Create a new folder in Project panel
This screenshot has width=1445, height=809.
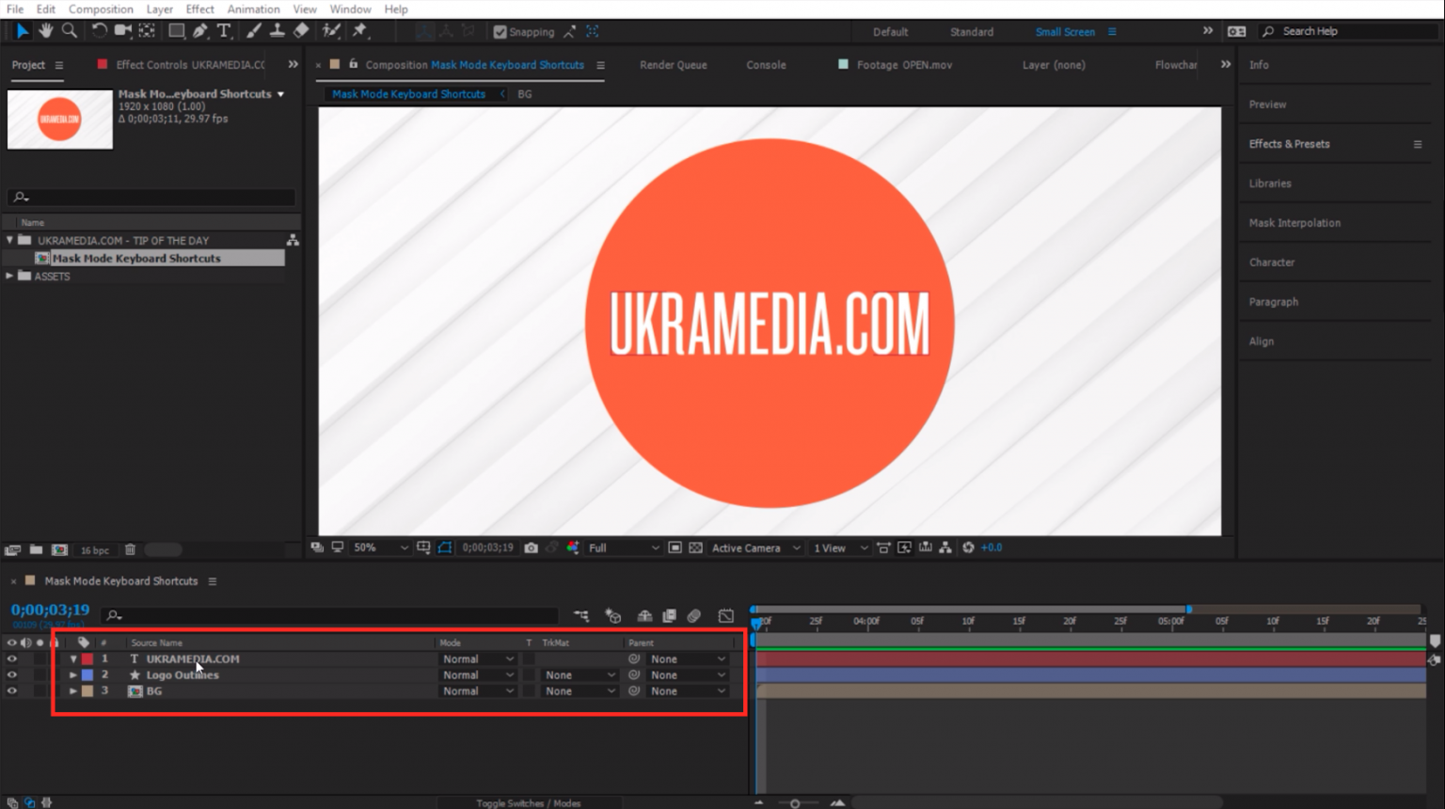coord(36,550)
